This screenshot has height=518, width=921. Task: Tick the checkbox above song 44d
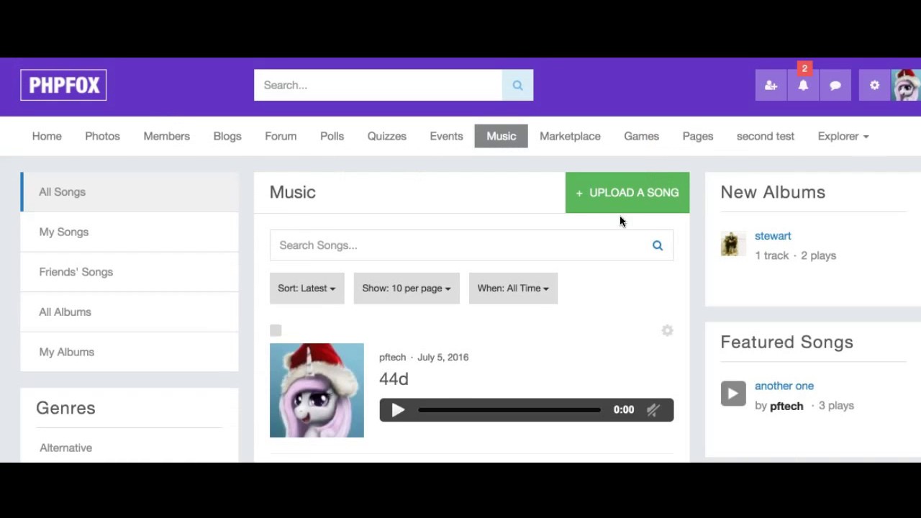pyautogui.click(x=276, y=330)
